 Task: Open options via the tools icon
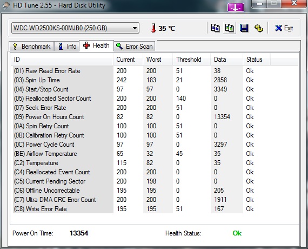tap(259, 28)
